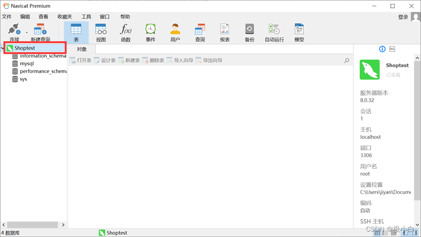
Task: Show the DDL panel icon
Action: point(392,49)
